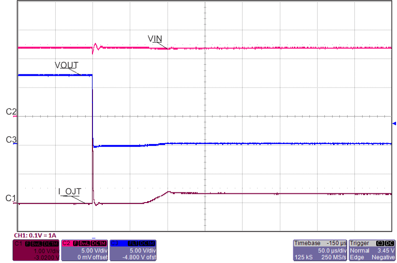
Task: Click the 3.45 V trigger level value
Action: coord(386,250)
